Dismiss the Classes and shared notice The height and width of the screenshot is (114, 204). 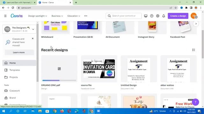tap(33, 39)
